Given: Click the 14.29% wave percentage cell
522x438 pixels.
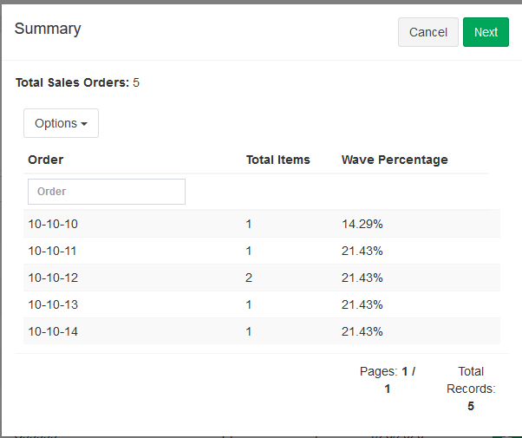Looking at the screenshot, I should pyautogui.click(x=362, y=224).
